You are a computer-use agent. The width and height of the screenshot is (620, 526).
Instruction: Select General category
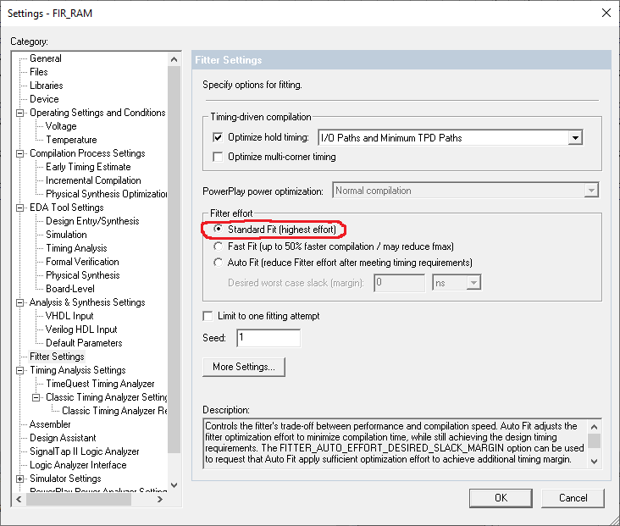tap(46, 58)
